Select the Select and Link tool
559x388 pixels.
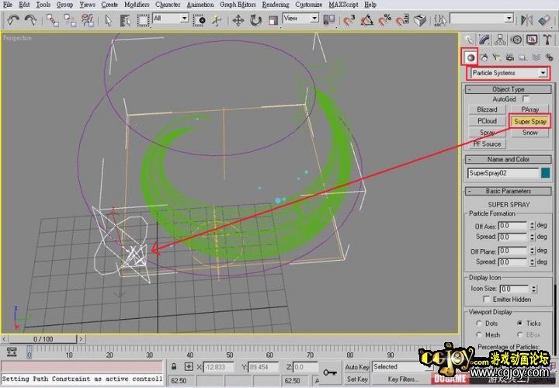click(53, 20)
